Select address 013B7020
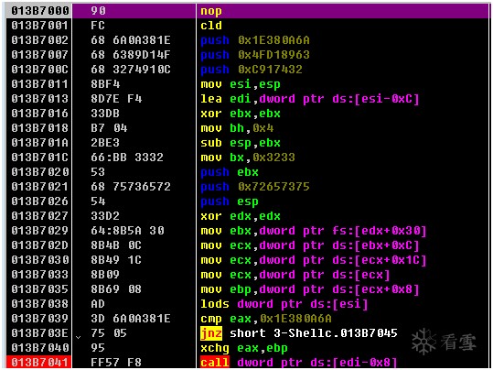This screenshot has width=493, height=370. [39, 172]
